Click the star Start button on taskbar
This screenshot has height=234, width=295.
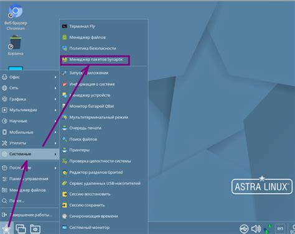[6, 228]
